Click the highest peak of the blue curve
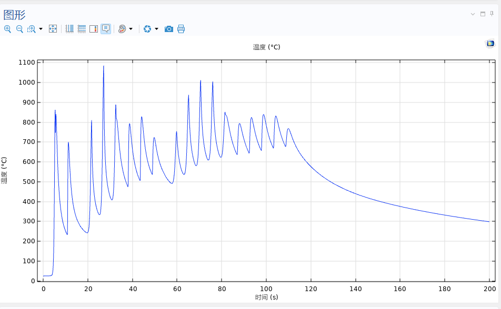Viewport: 501px width, 309px height. 104,66
